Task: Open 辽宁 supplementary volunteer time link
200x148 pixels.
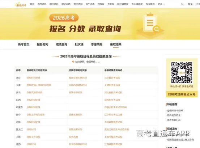Action: pos(76,115)
